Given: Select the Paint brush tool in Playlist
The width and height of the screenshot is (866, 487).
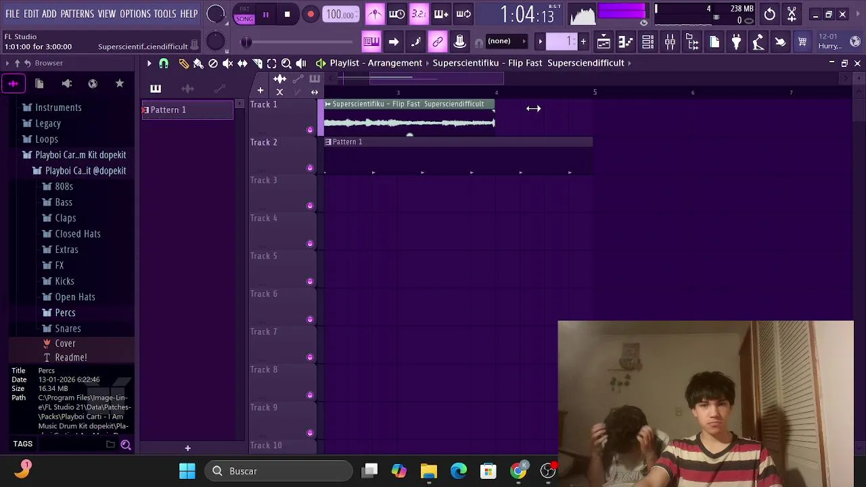Looking at the screenshot, I should pos(198,64).
